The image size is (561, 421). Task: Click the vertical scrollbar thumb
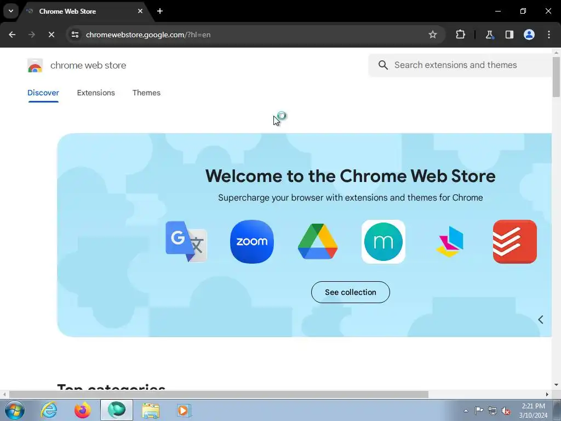click(x=556, y=77)
